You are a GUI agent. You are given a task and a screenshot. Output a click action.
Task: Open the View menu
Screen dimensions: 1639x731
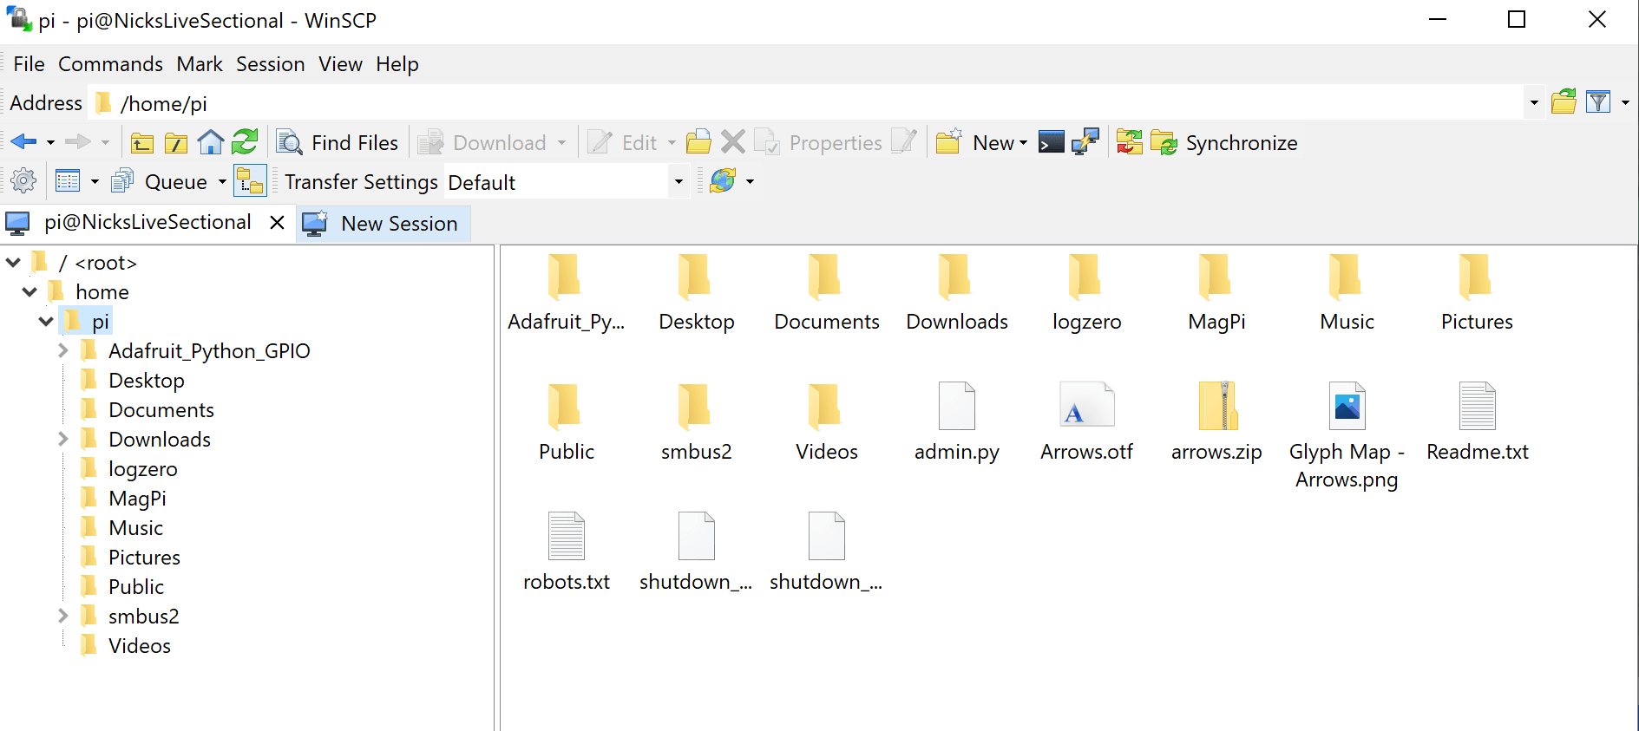pyautogui.click(x=340, y=64)
